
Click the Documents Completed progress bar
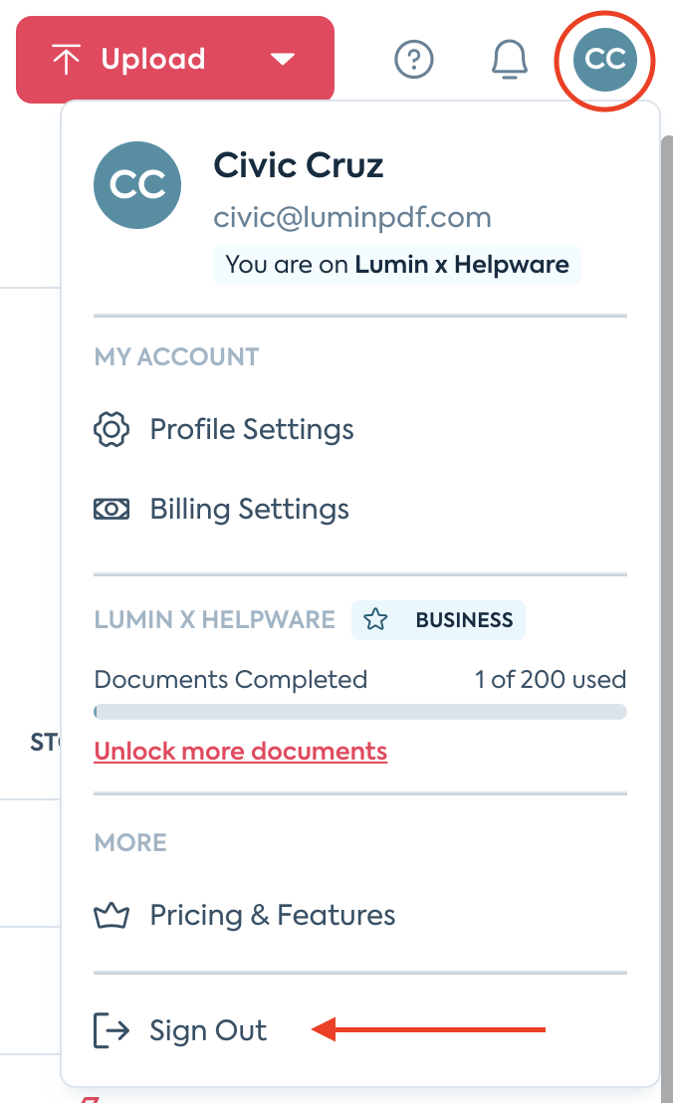click(x=360, y=711)
